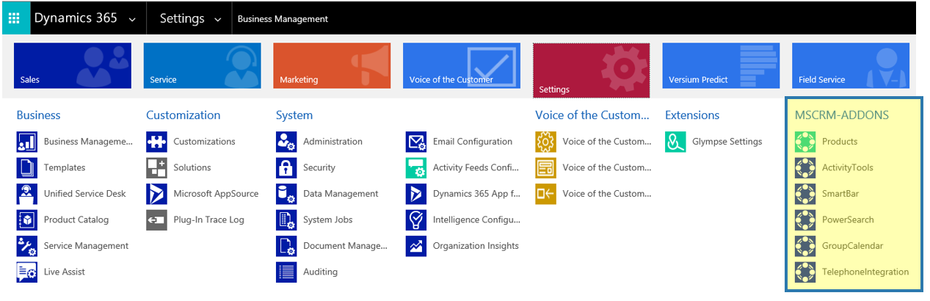Click the Glympse Settings icon
The width and height of the screenshot is (930, 301).
[675, 142]
